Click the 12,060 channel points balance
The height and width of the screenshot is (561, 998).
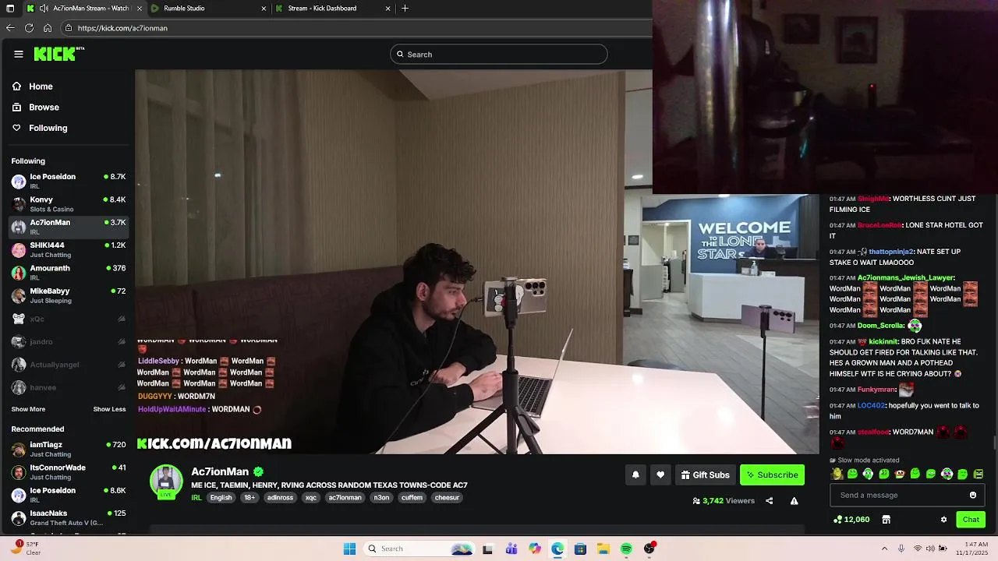851,520
